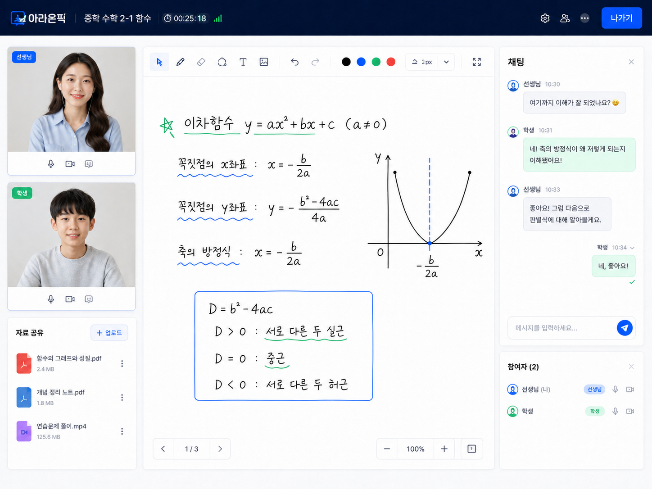The height and width of the screenshot is (489, 652).
Task: Click 선생님 (나) in participants list
Action: (536, 389)
